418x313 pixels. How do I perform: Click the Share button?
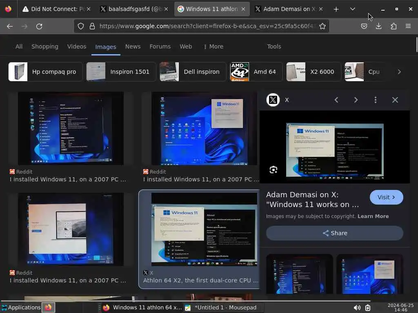(335, 233)
